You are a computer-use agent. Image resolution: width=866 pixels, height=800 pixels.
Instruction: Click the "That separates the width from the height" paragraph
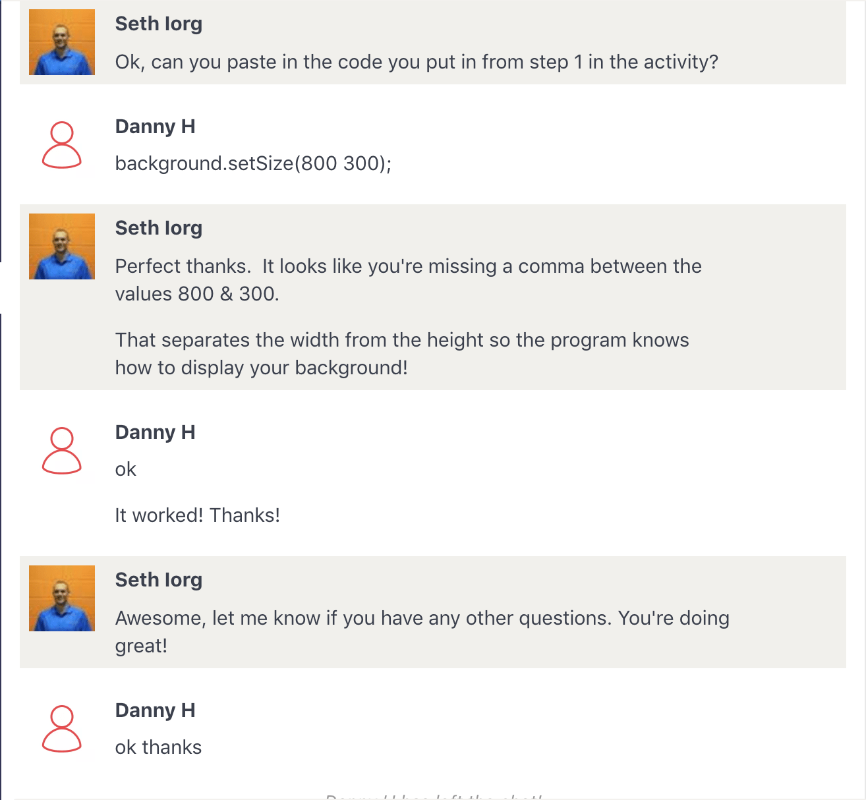tap(402, 354)
